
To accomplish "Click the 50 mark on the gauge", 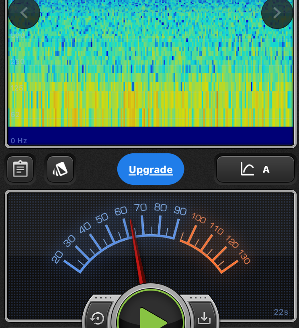I will click(102, 218).
